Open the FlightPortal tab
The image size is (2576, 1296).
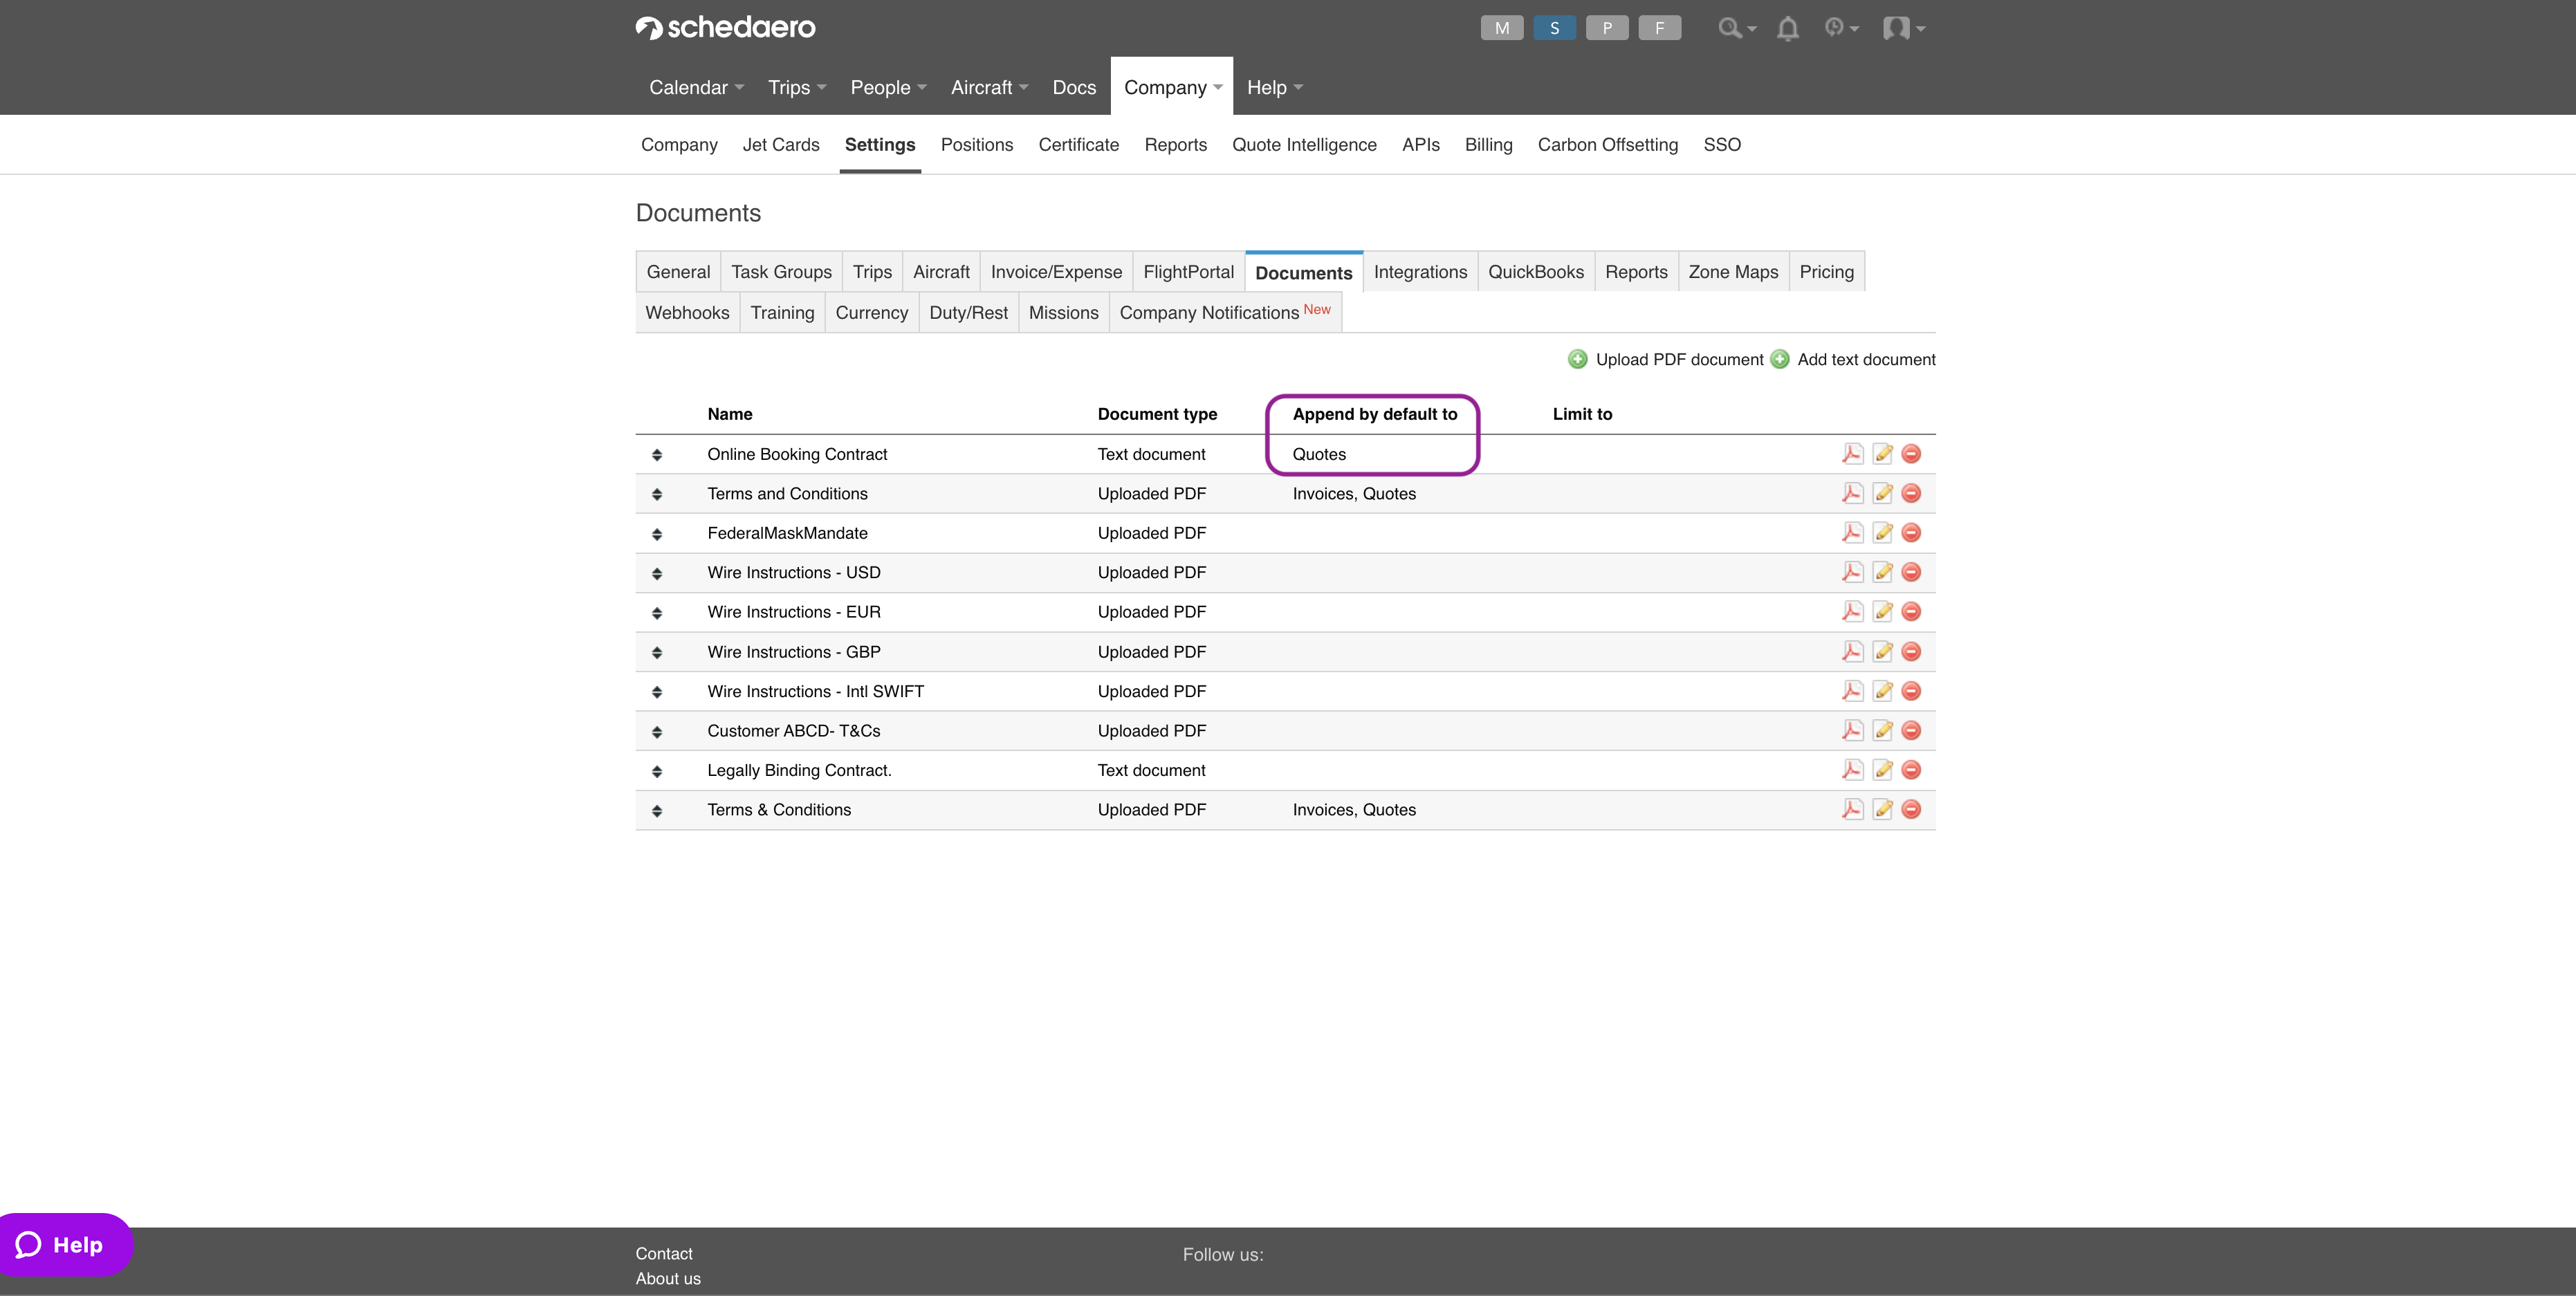tap(1188, 272)
